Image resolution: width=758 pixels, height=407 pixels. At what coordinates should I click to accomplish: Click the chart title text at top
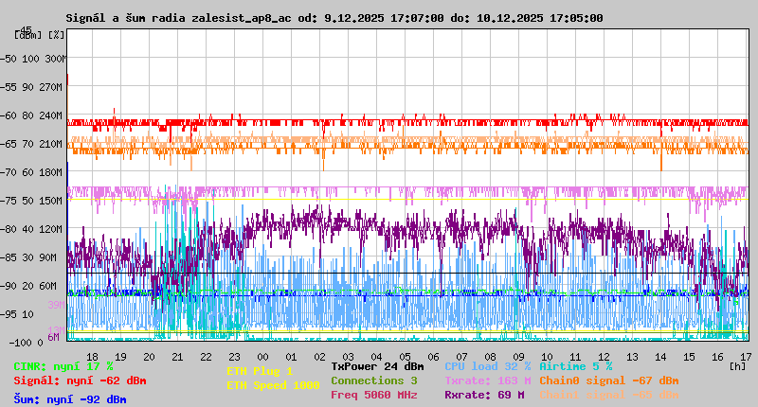[x=334, y=18]
